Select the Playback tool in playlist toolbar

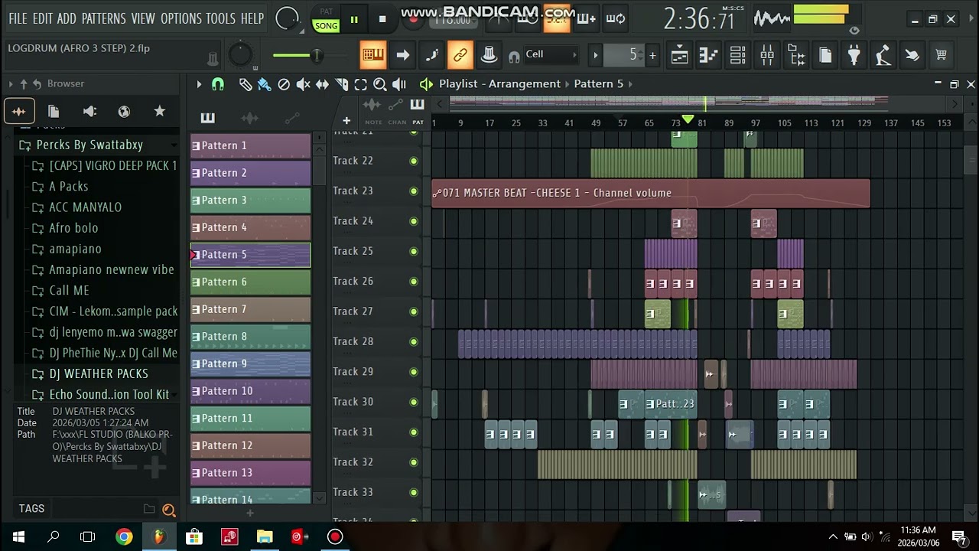tap(398, 84)
